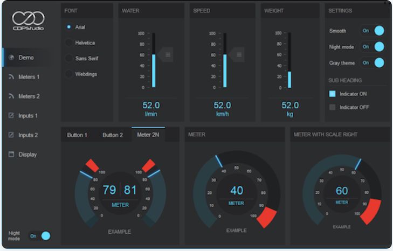Toggle the Smooth setting switch
The height and width of the screenshot is (251, 393).
click(x=373, y=31)
